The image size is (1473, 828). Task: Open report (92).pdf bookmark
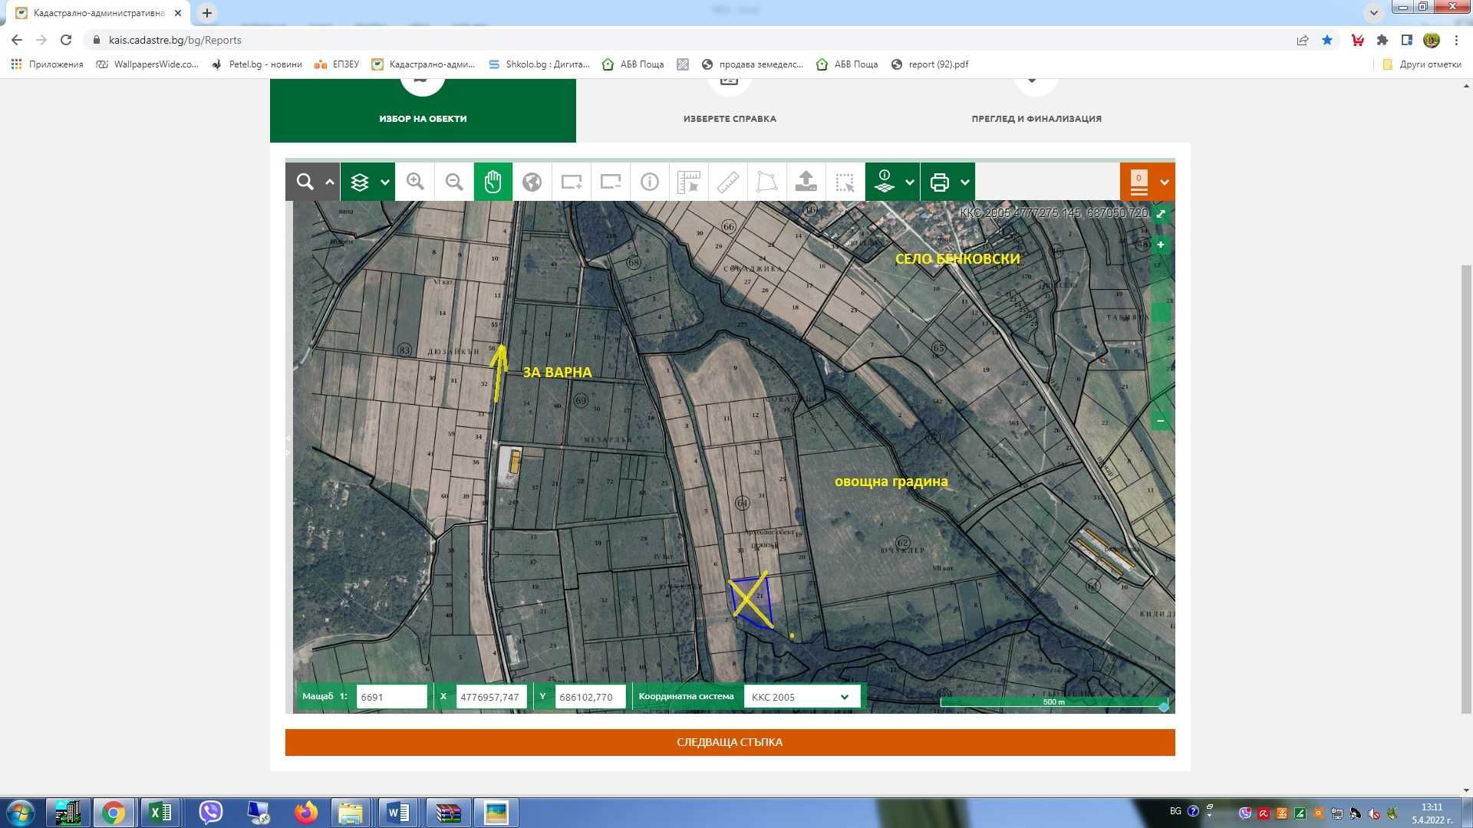point(930,64)
